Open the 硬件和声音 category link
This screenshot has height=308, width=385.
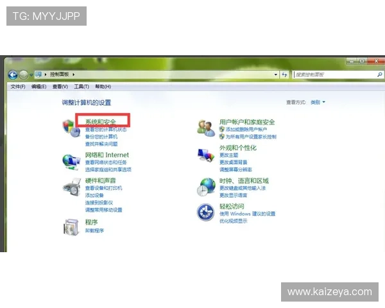pos(101,180)
